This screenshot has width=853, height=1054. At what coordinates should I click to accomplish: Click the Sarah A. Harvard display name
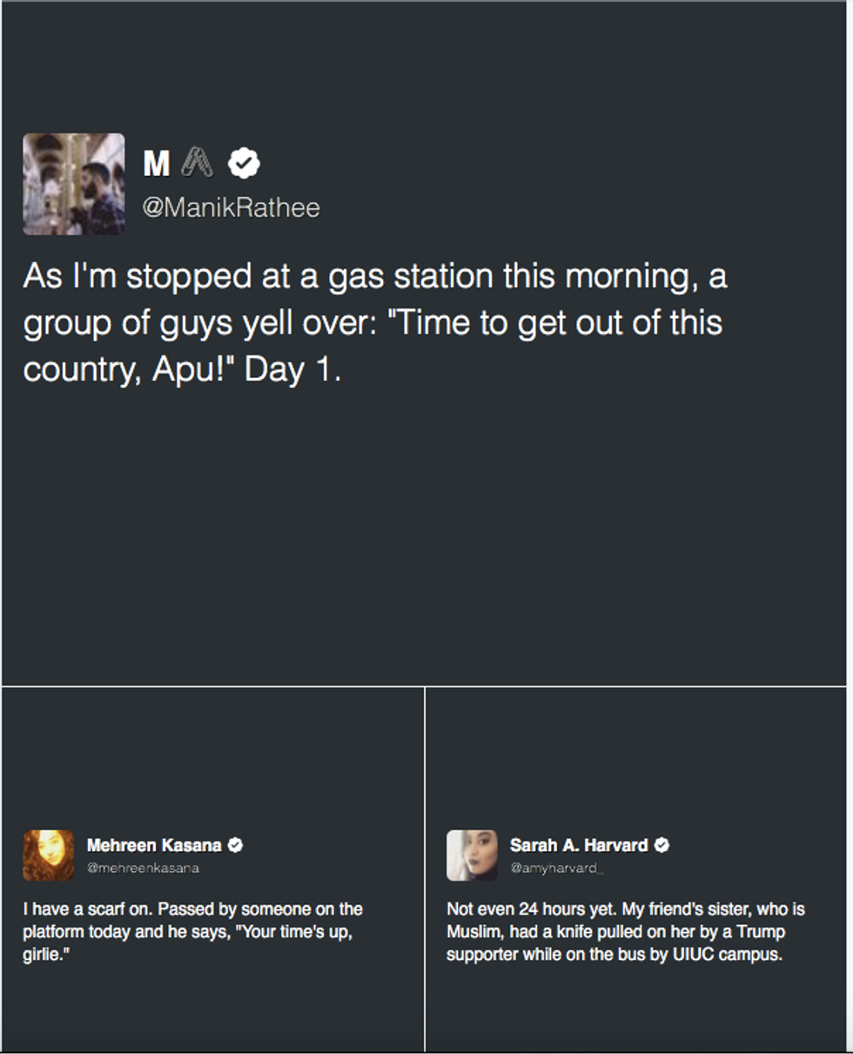(579, 845)
